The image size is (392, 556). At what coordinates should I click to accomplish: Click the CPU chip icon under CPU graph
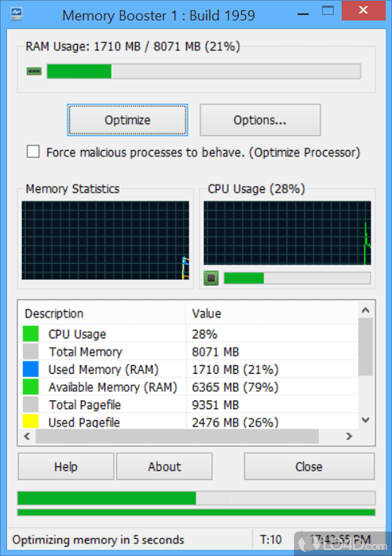coord(211,278)
